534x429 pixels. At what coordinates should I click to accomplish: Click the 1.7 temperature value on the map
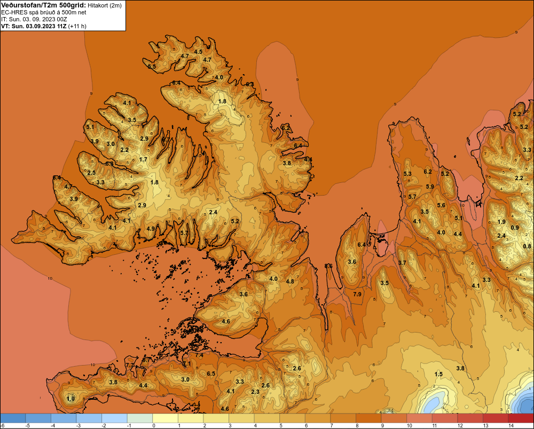(143, 159)
